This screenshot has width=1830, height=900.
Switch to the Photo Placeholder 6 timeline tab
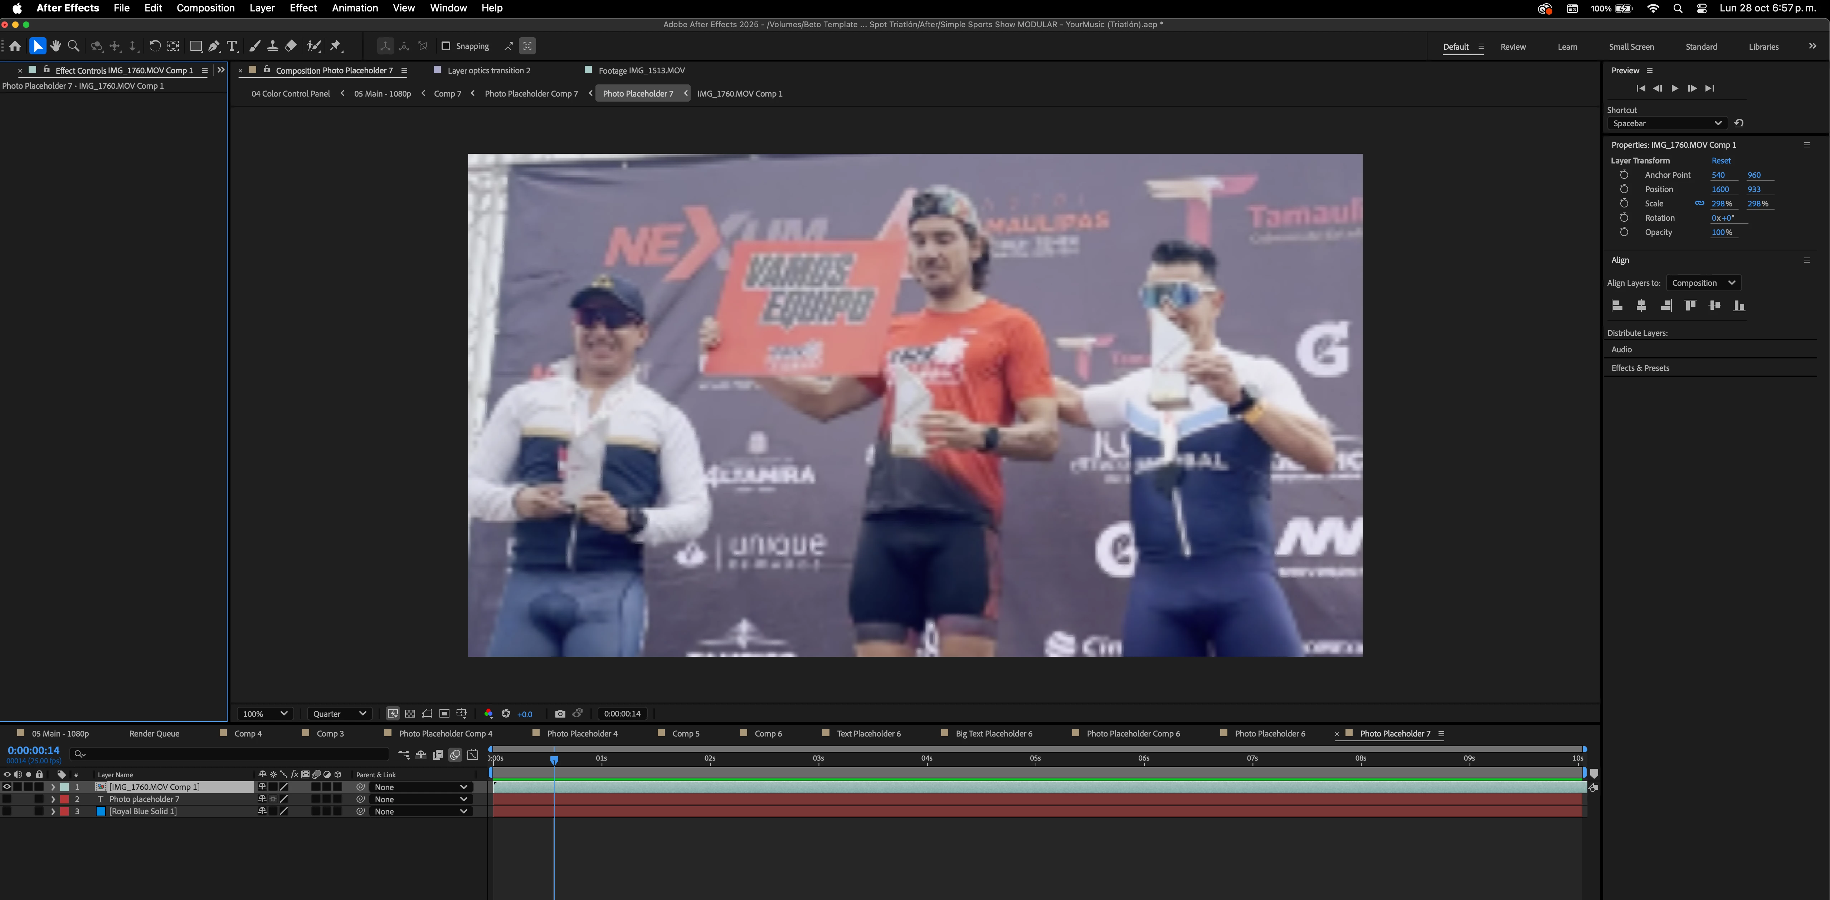click(1270, 733)
